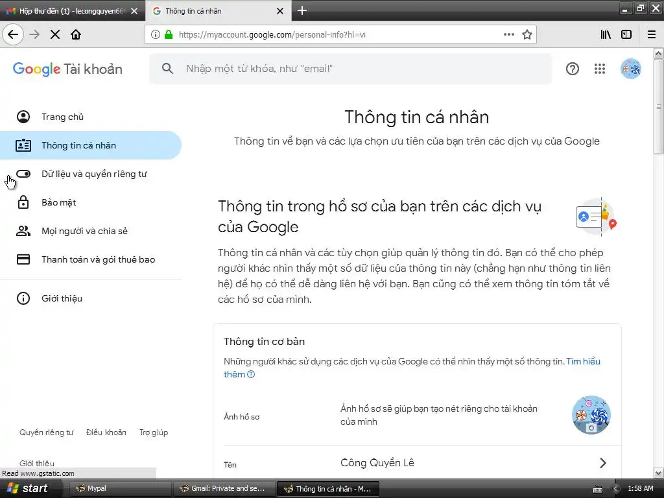Click the Dữ liệu và quyền riêng tư toggle icon
The height and width of the screenshot is (498, 664).
[23, 174]
